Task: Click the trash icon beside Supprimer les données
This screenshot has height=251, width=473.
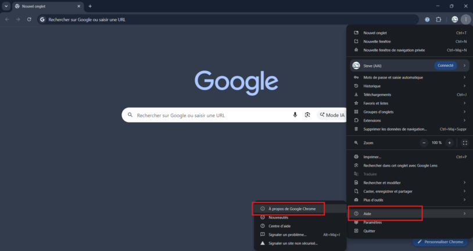Action: pyautogui.click(x=356, y=129)
